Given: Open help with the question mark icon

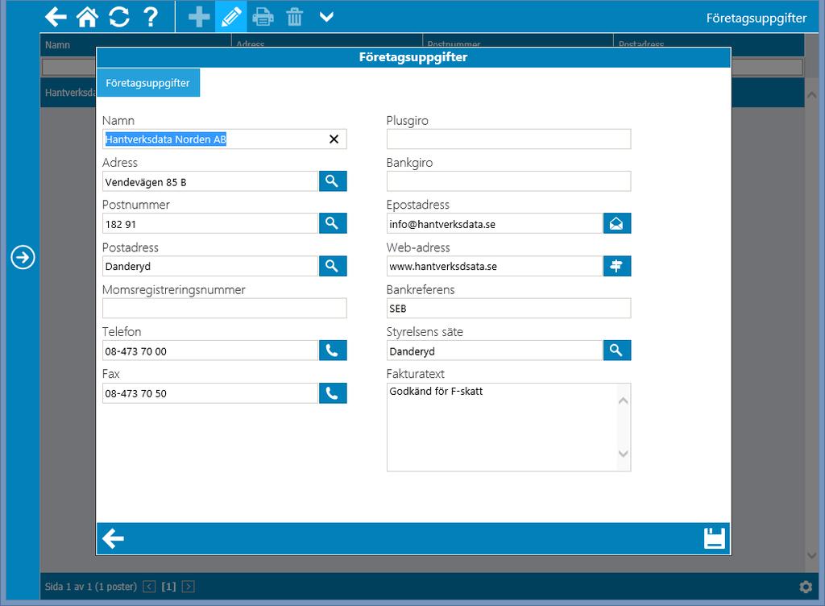Looking at the screenshot, I should 151,17.
